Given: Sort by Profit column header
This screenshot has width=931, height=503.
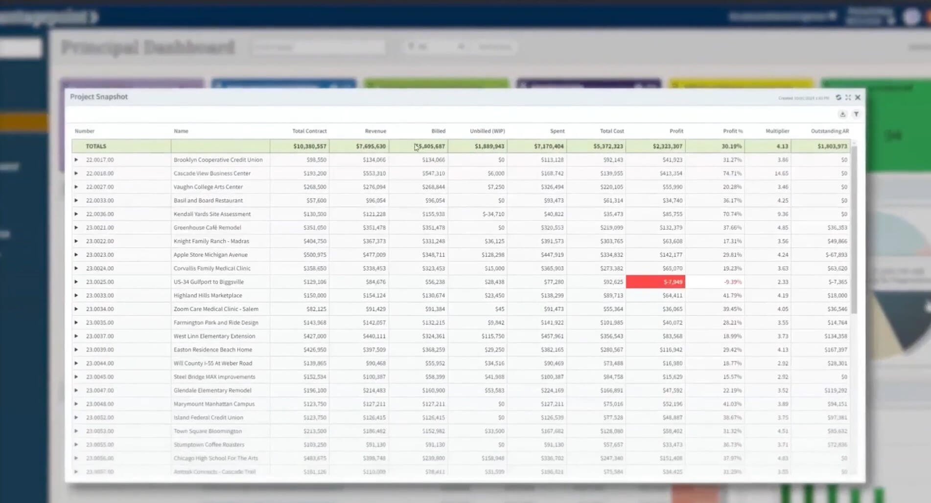Looking at the screenshot, I should coord(676,131).
